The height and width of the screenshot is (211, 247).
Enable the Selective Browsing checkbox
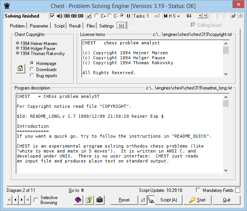(x=36, y=200)
